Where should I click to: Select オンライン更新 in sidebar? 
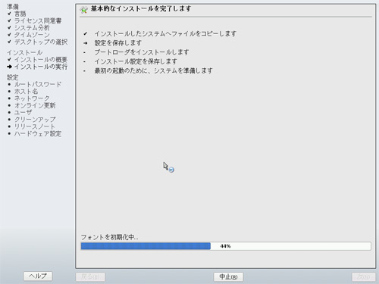pos(35,105)
